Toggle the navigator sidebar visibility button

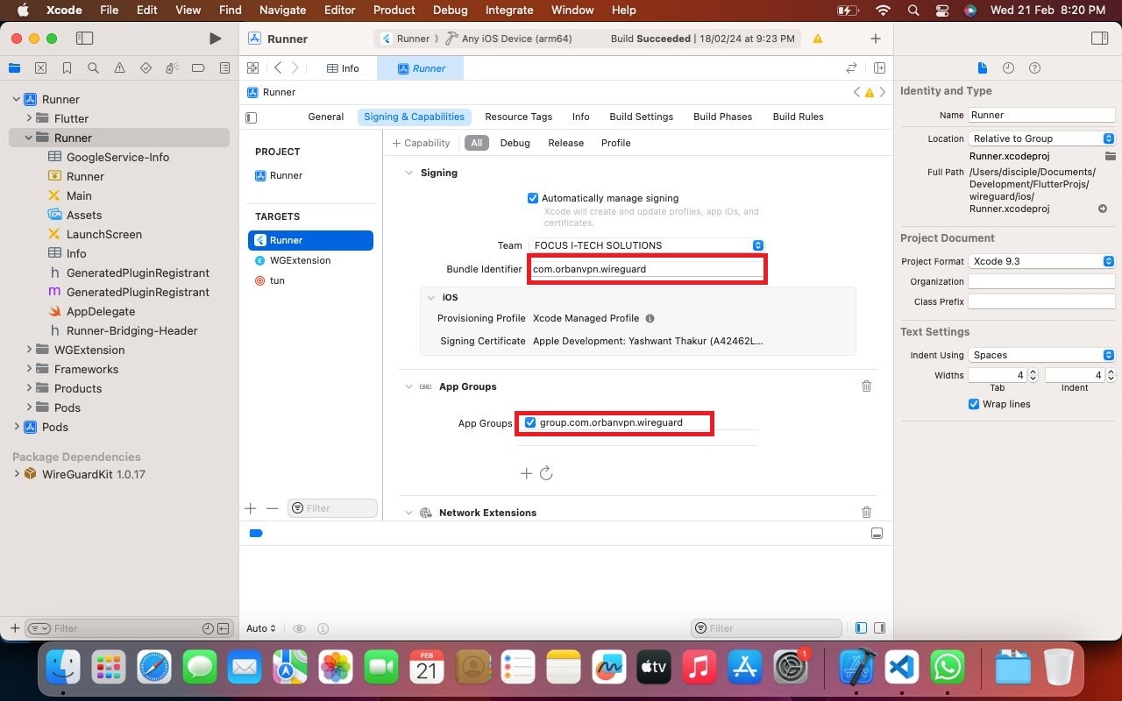(x=84, y=39)
